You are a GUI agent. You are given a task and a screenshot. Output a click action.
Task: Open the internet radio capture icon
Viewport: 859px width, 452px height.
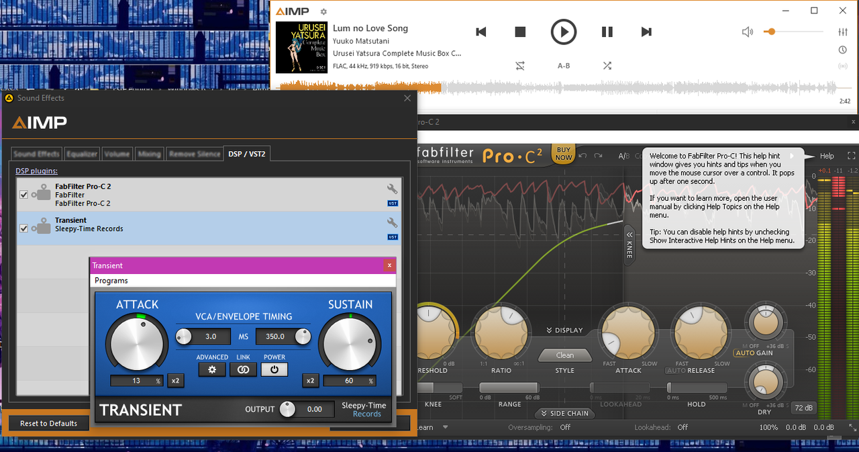pos(843,66)
